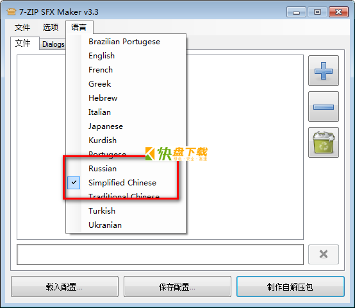Click the recycle bin clear list button
The height and width of the screenshot is (308, 355).
point(324,142)
